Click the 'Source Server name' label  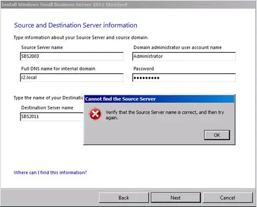[42, 47]
